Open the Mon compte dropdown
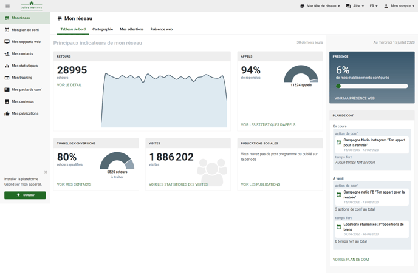Viewport: 418px width, 273px height. click(399, 6)
